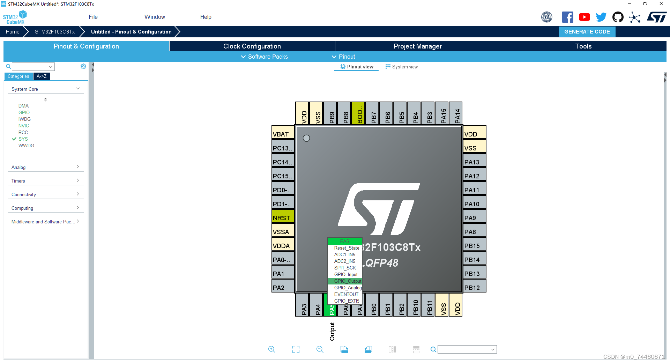The width and height of the screenshot is (670, 363).
Task: Rotate the chip view counterclockwise
Action: [x=368, y=349]
